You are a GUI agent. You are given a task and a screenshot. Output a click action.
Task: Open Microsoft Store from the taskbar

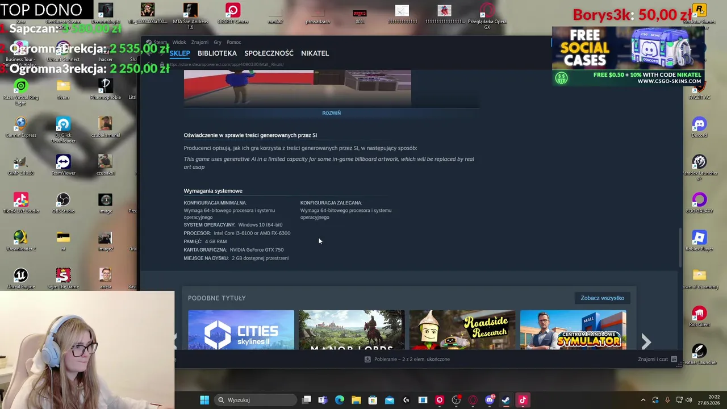click(x=373, y=400)
